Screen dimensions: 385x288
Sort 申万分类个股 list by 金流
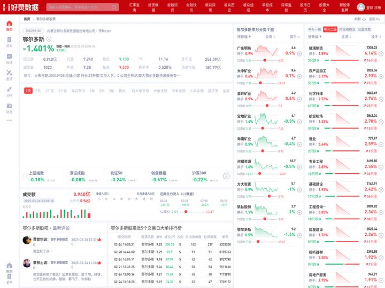click(x=270, y=37)
